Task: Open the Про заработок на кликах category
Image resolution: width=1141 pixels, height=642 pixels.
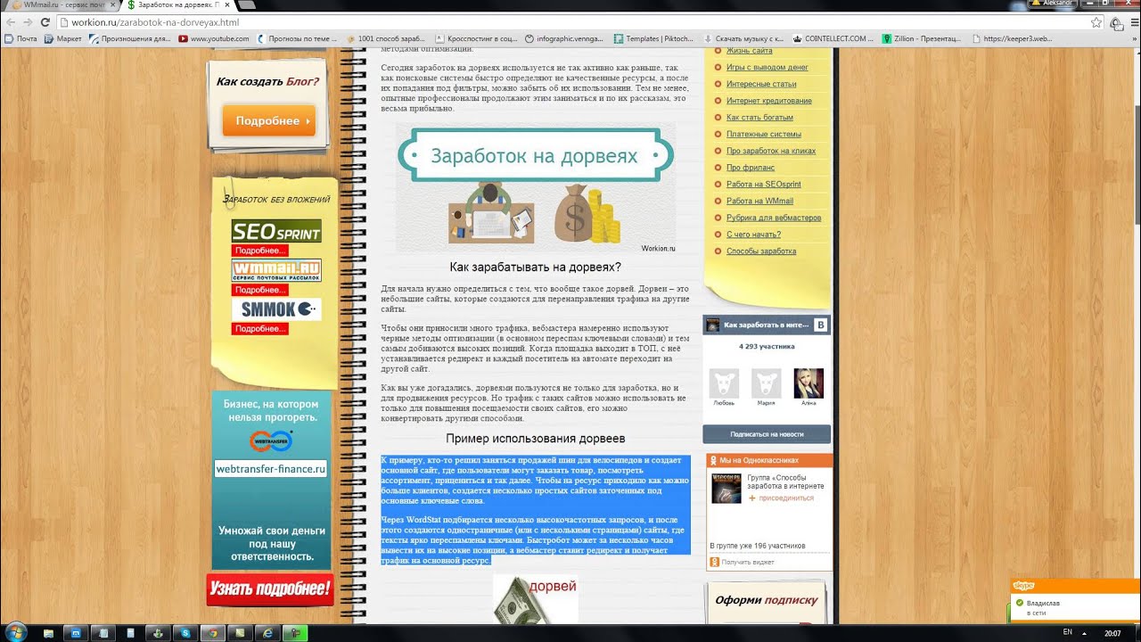Action: (x=771, y=151)
